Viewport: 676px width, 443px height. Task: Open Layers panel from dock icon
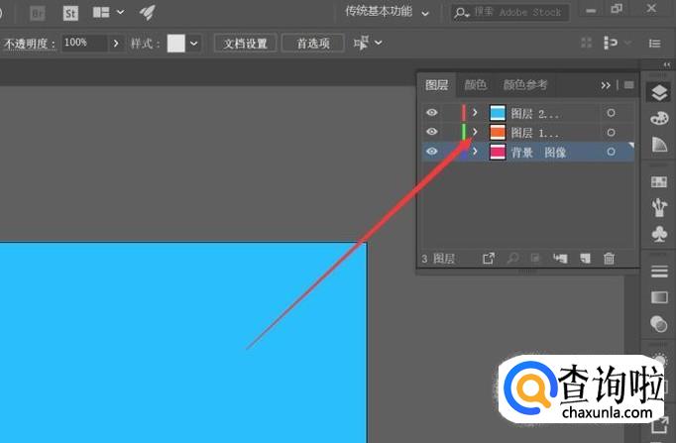point(659,92)
